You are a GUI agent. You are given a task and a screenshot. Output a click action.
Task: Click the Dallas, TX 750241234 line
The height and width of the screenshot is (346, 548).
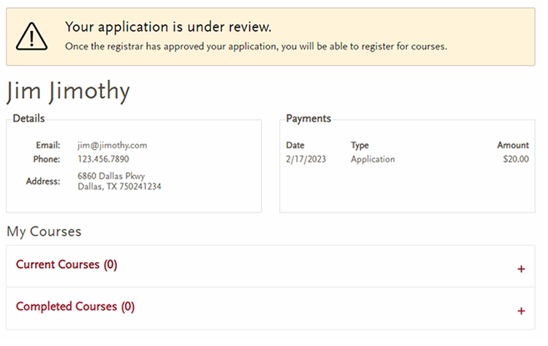[119, 186]
